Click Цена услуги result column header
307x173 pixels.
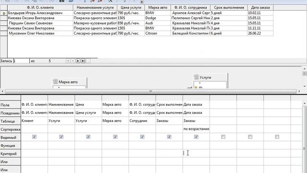coord(131,8)
